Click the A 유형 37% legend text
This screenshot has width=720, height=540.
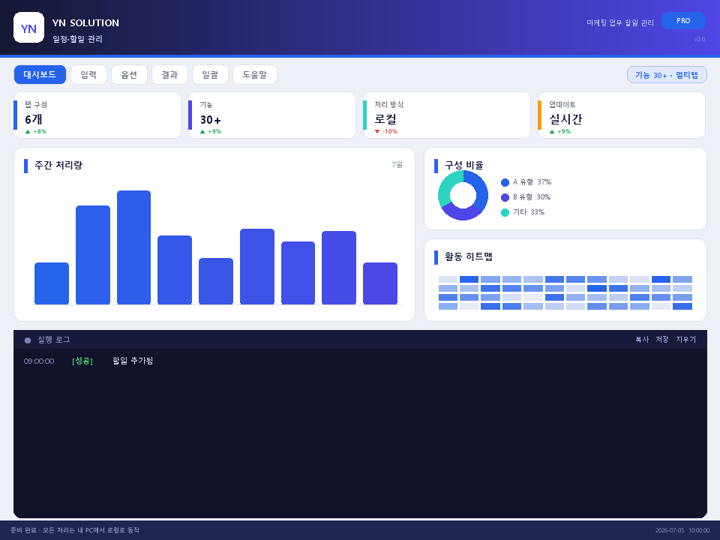coord(532,182)
